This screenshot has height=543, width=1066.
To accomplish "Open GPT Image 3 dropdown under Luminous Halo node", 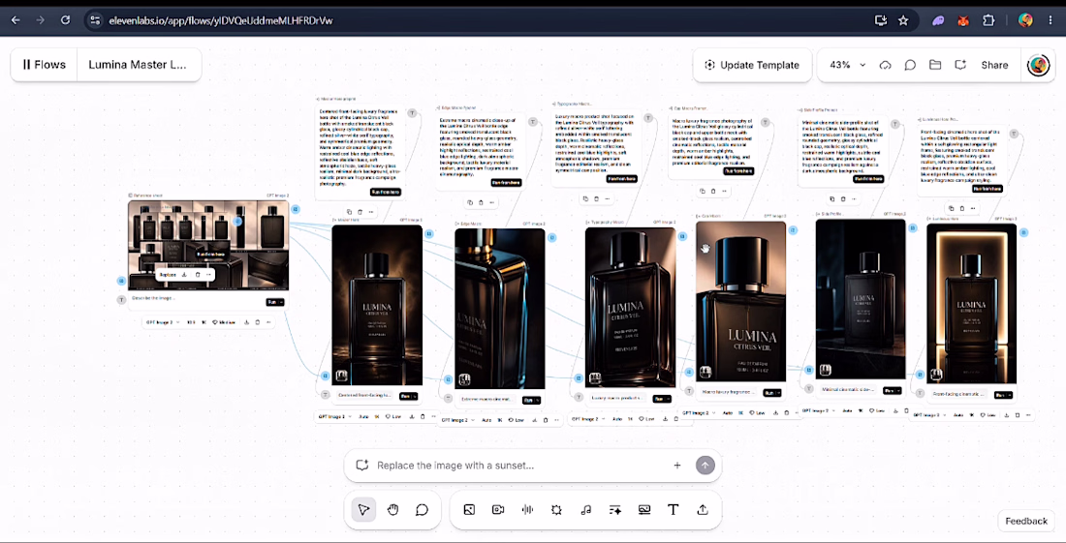I will [928, 414].
